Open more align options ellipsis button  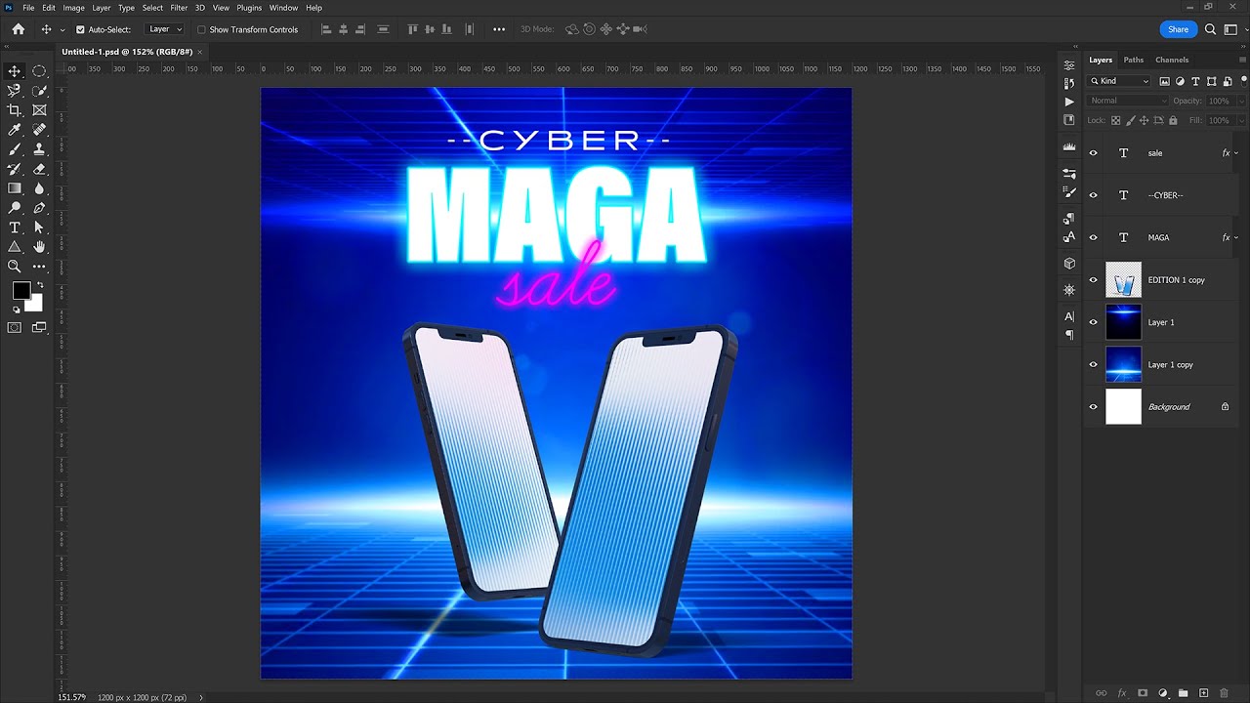coord(499,29)
